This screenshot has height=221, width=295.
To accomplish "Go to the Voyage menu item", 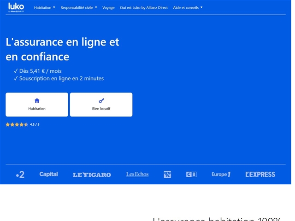I will (108, 8).
